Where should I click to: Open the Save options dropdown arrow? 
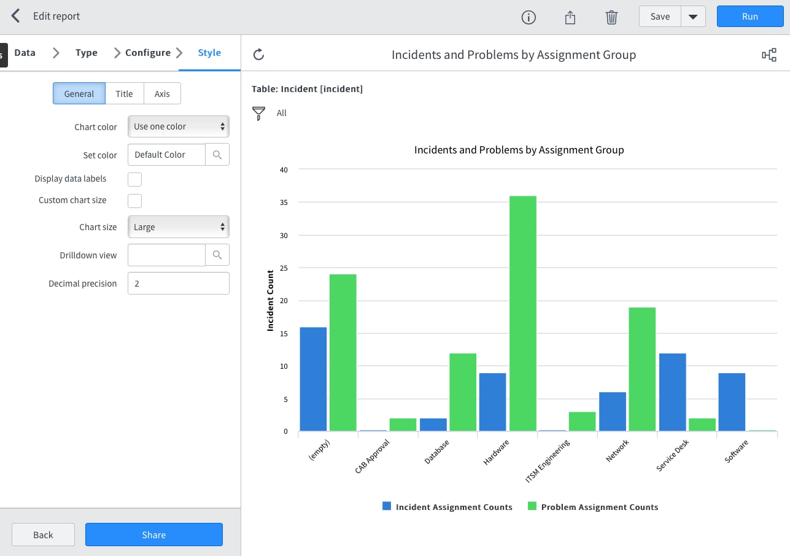(x=693, y=17)
